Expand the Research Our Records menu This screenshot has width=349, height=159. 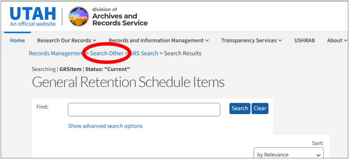(67, 41)
